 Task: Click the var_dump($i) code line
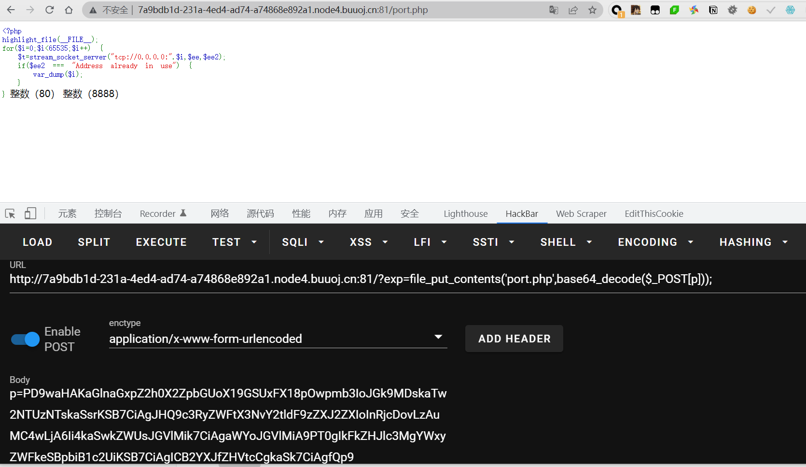(x=58, y=74)
